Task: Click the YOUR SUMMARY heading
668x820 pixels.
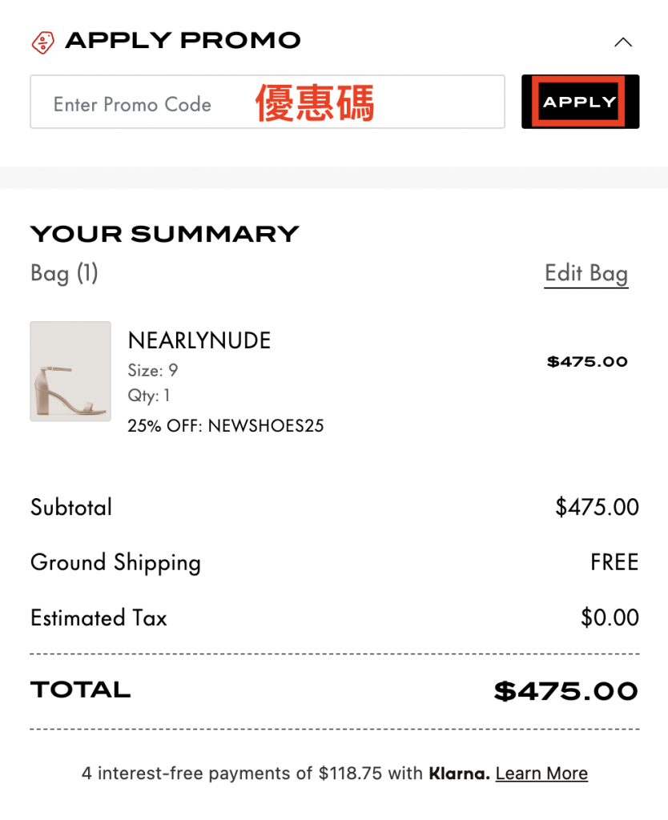Action: 164,234
